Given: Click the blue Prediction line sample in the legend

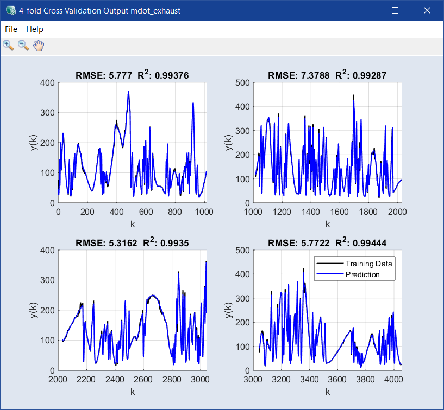Looking at the screenshot, I should (329, 274).
